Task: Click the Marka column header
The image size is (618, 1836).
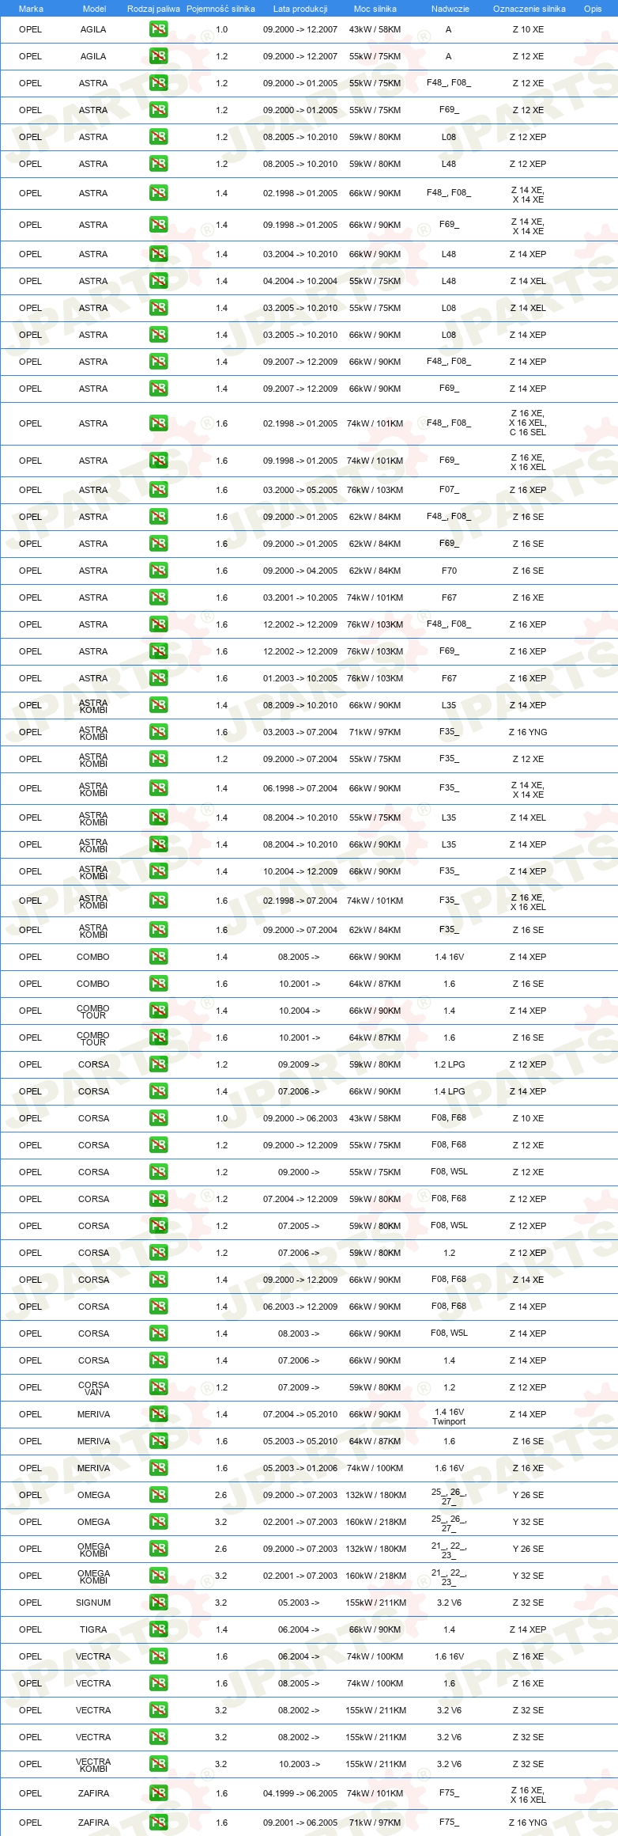Action: click(x=31, y=9)
